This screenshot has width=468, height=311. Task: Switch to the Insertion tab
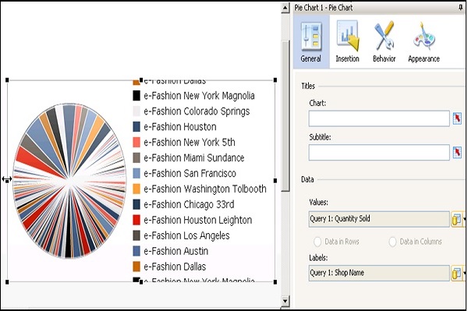pyautogui.click(x=347, y=42)
